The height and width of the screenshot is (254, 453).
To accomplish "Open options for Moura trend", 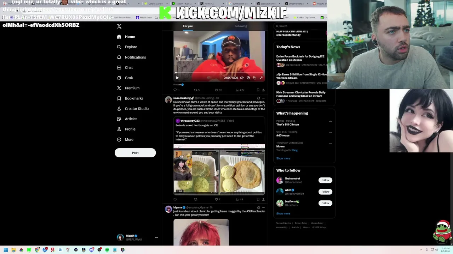I will 331,143.
